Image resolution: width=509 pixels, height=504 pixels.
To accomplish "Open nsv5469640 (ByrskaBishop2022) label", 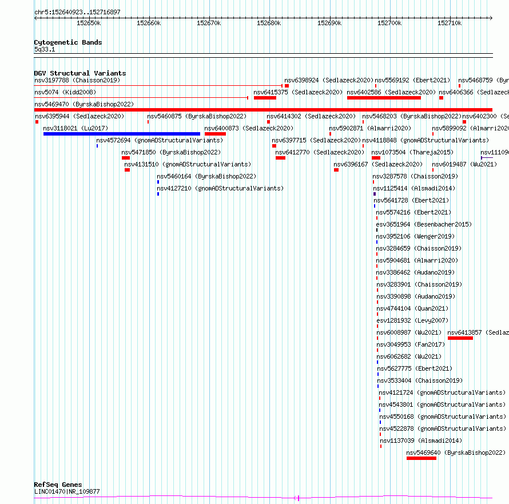I will tap(456, 453).
